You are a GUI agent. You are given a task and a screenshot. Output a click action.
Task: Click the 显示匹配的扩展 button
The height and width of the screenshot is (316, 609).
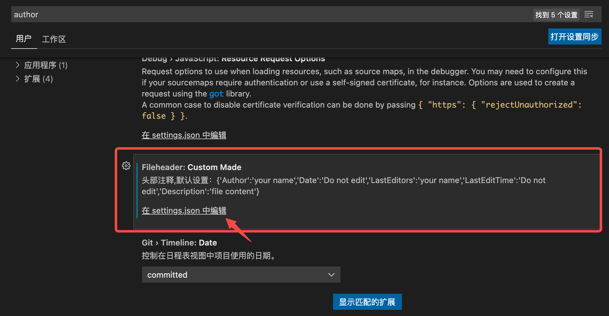coord(367,301)
